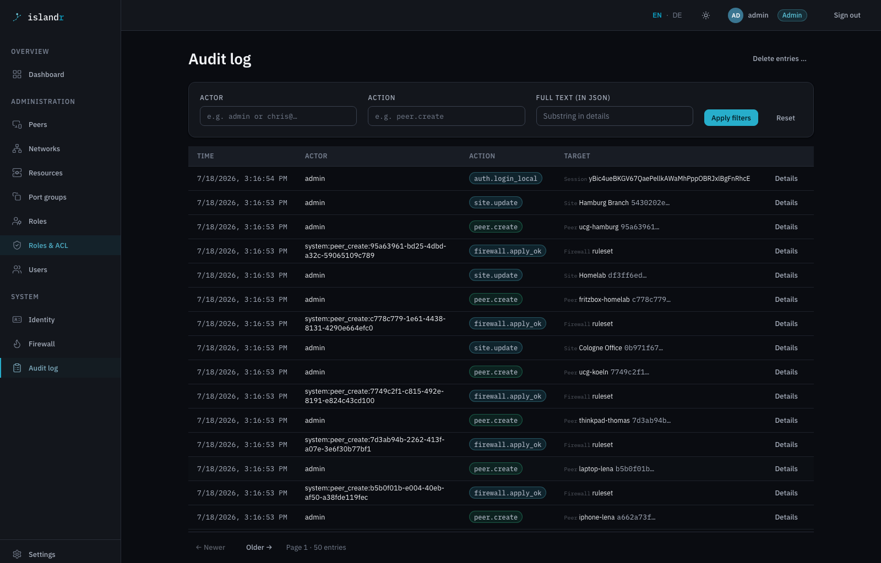Viewport: 881px width, 563px height.
Task: Click system:peer_create:b5b0f01b actor text
Action: point(374,493)
